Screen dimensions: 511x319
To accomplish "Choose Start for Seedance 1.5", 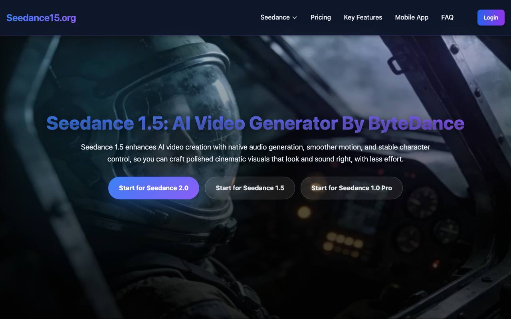I will (x=250, y=188).
